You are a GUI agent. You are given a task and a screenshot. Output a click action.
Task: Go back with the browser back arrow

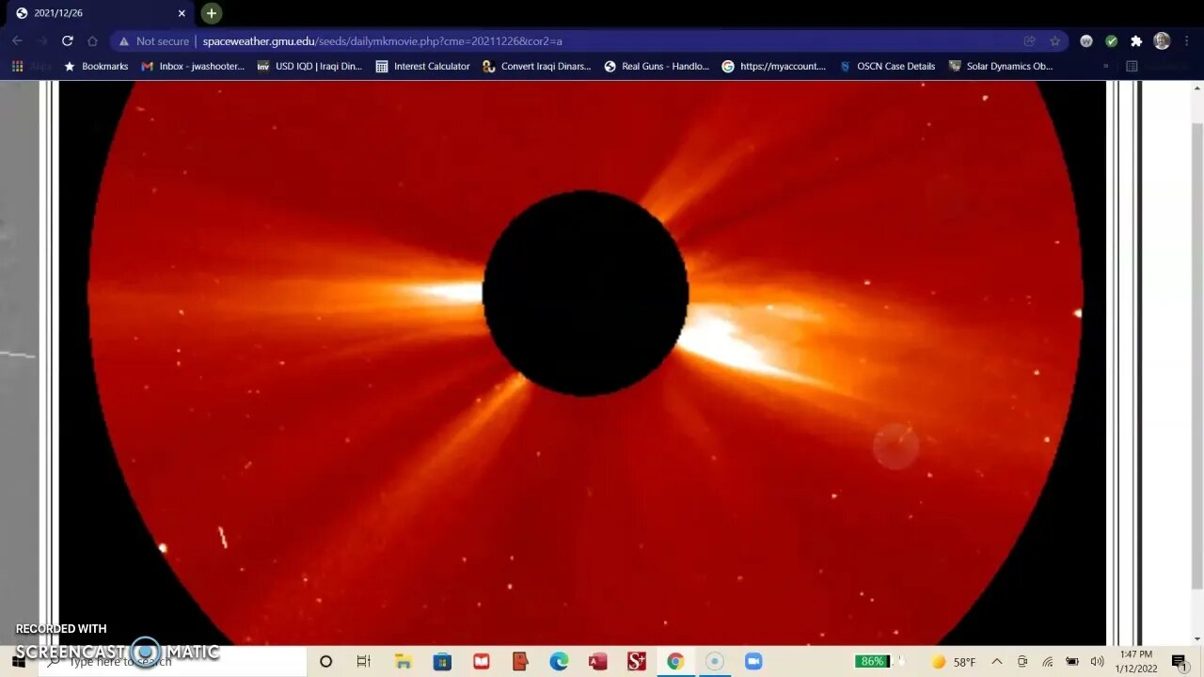pos(17,41)
